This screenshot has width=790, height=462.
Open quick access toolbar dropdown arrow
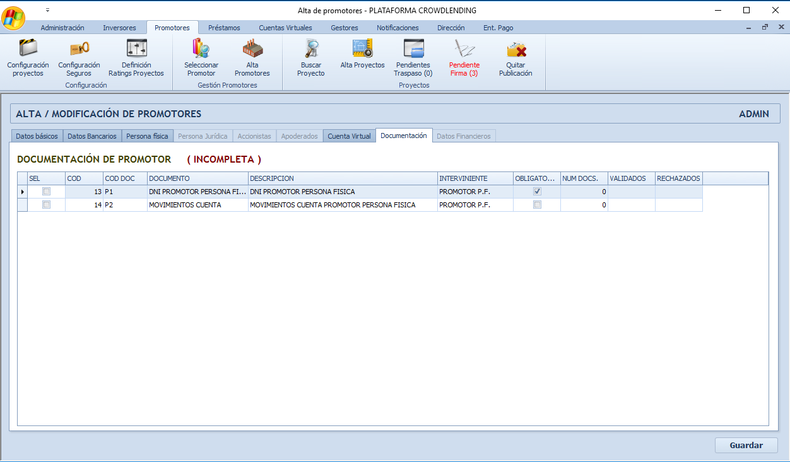pos(47,10)
